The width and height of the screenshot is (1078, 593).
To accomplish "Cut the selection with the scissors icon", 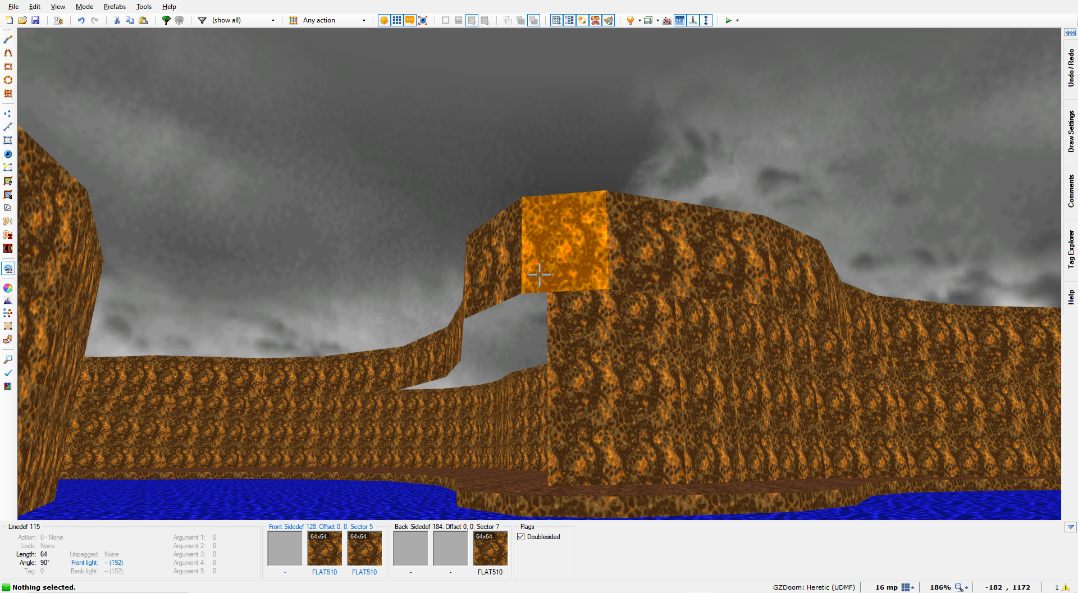I will pos(117,20).
